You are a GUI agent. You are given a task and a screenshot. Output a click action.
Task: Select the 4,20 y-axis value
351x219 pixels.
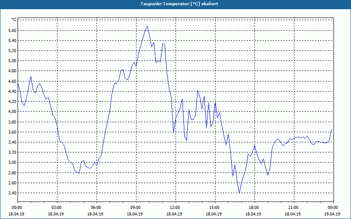pos(12,102)
